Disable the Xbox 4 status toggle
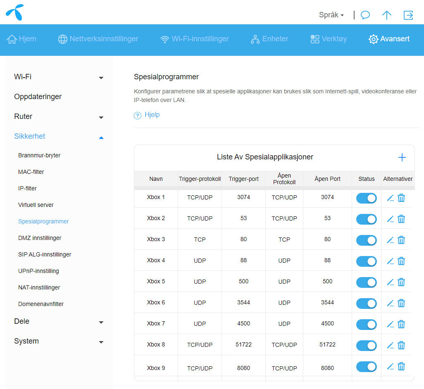Viewport: 424px width, 389px height. point(367,261)
